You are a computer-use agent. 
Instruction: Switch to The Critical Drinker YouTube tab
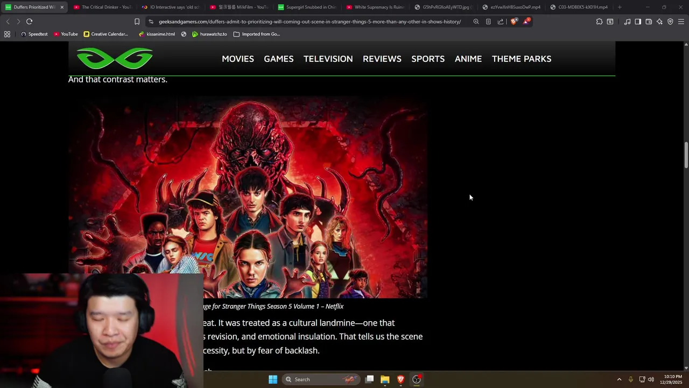pos(102,7)
